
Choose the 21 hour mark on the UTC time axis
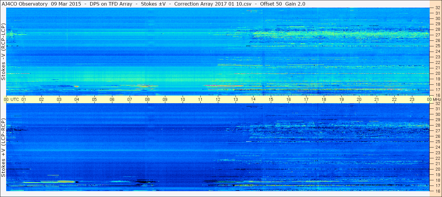pyautogui.click(x=377, y=99)
